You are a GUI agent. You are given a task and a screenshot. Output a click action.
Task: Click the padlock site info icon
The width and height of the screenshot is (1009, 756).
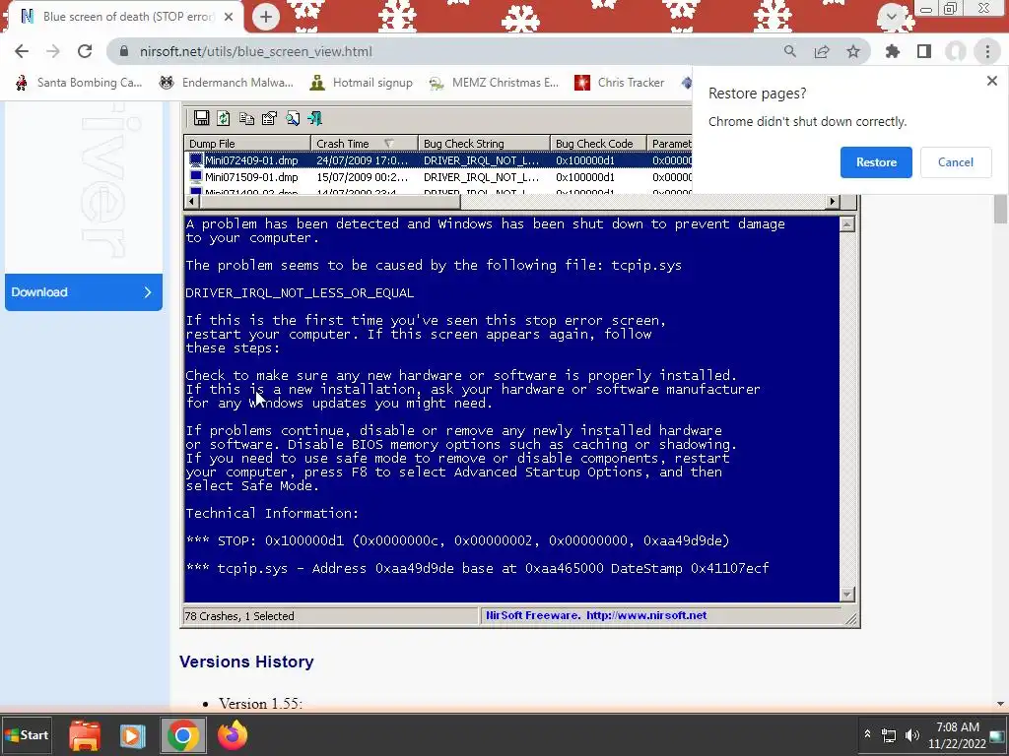point(124,51)
